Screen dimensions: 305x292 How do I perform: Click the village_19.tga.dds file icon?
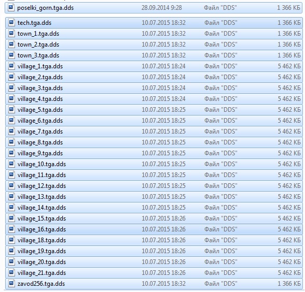tap(11, 251)
